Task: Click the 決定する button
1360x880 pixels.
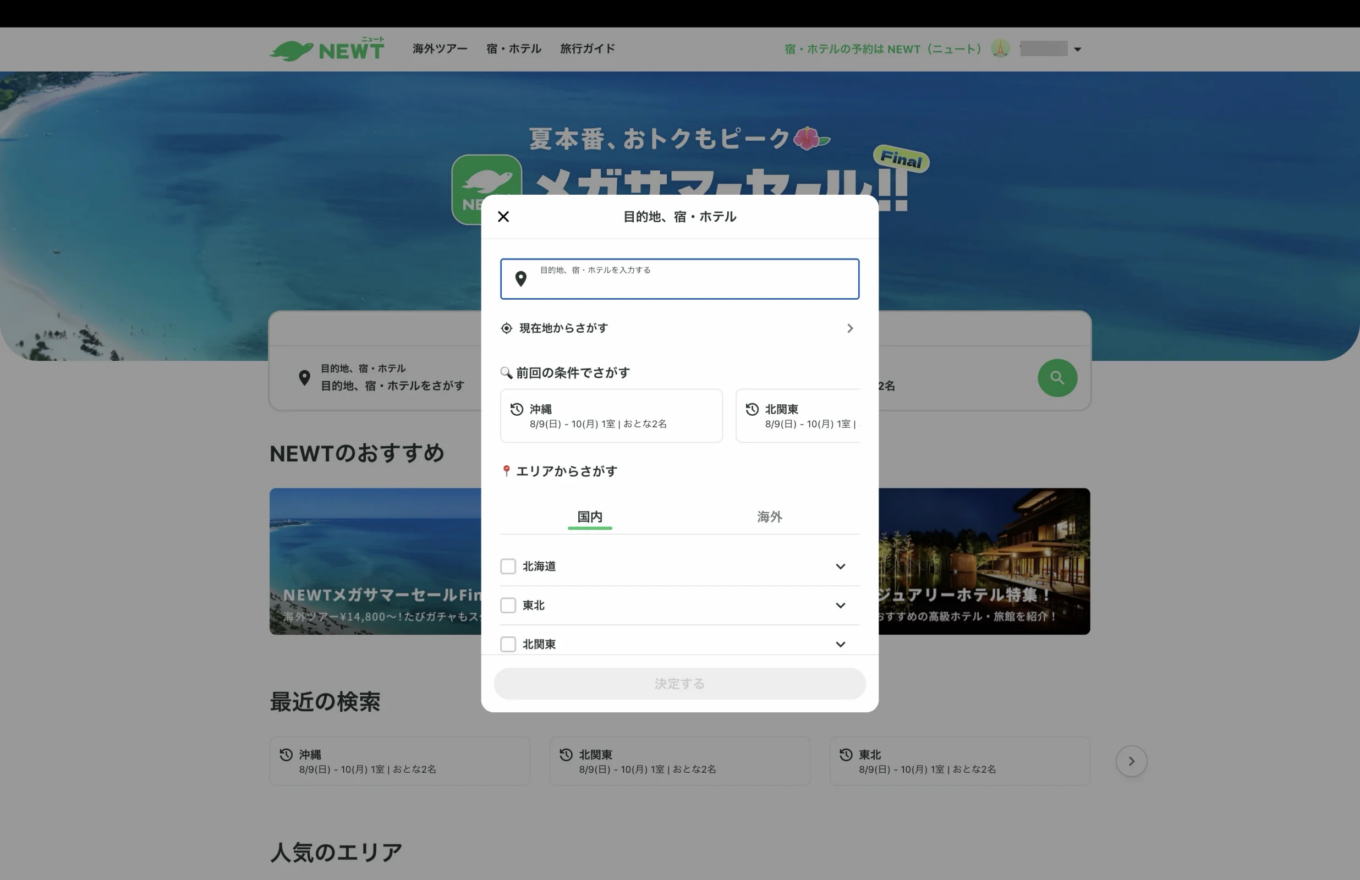Action: pos(679,684)
